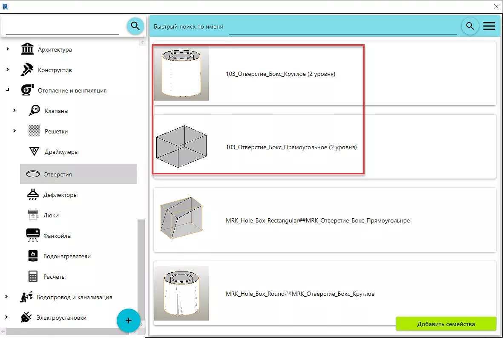Click the Архитектура building icon
503x338 pixels.
coord(27,49)
